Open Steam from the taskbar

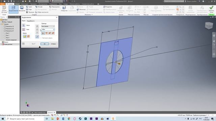click(80, 119)
